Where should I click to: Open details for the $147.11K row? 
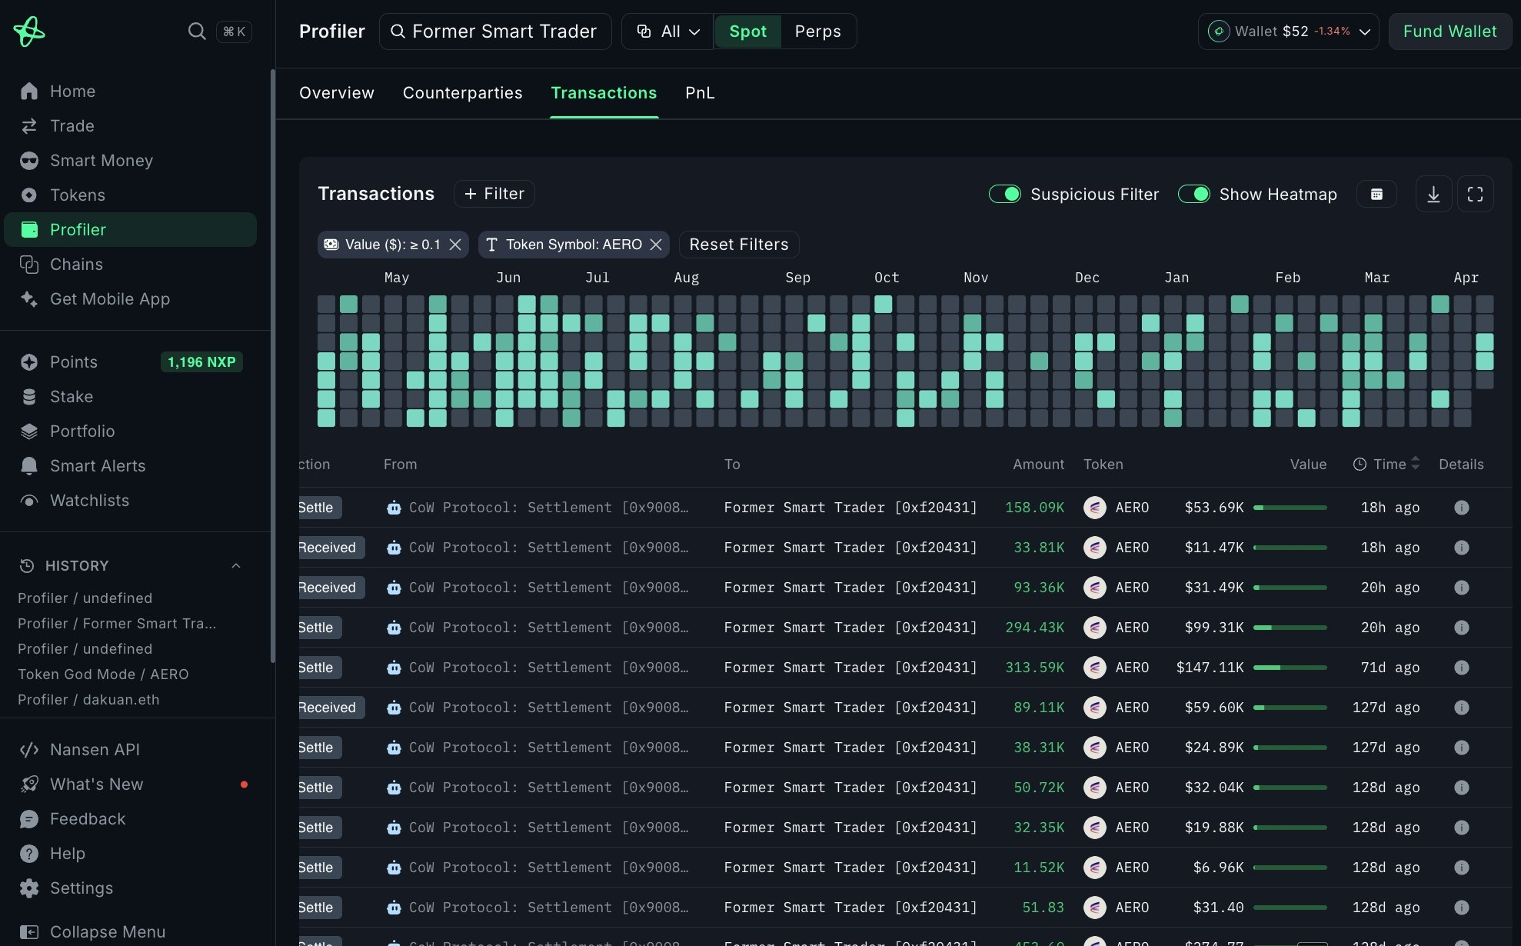1461,668
